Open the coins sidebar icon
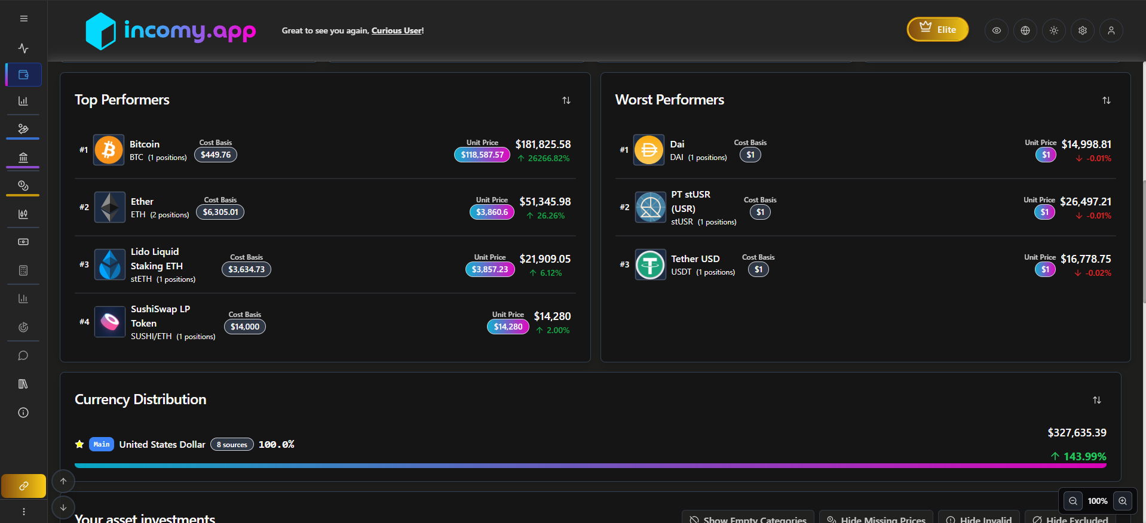 (x=23, y=185)
